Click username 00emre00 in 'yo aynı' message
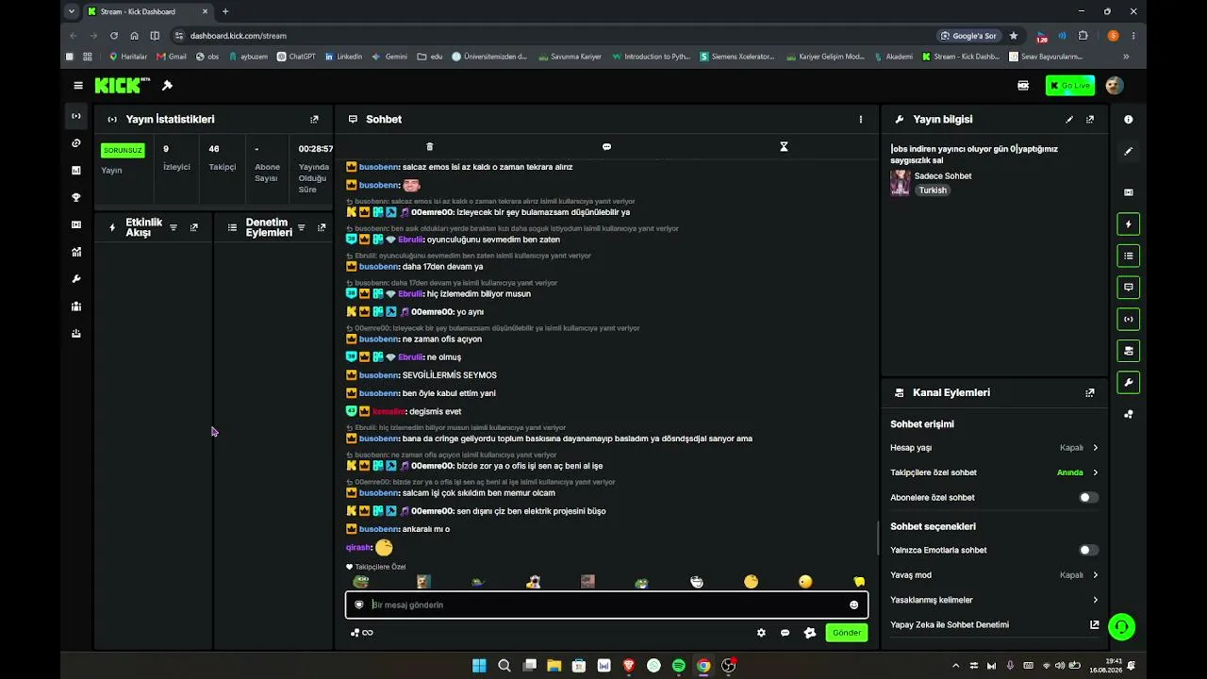 (x=433, y=312)
